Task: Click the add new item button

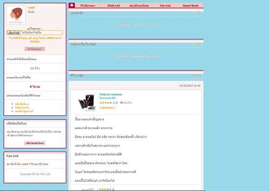Action: coord(35,143)
